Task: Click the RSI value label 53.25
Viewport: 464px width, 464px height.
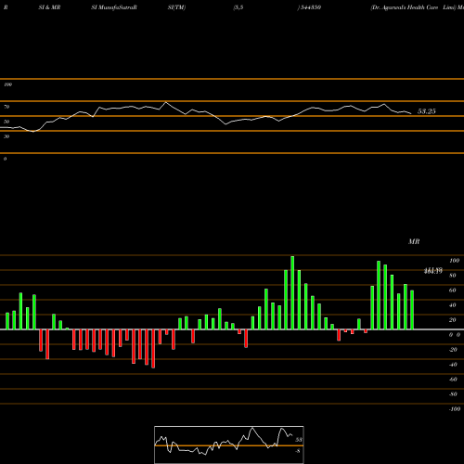Action: point(427,111)
